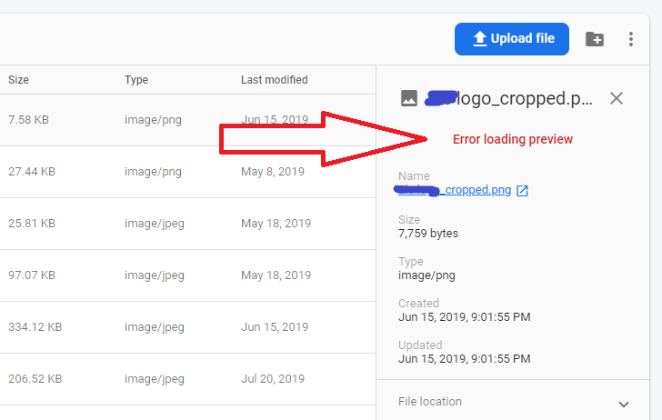Open the three-dot overflow menu
Screen dimensions: 662x420
[631, 39]
